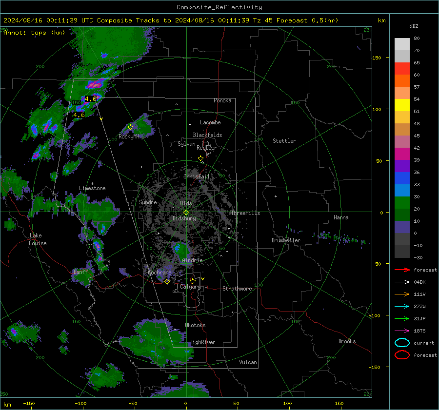Click the Lake Louise label

(x=38, y=239)
